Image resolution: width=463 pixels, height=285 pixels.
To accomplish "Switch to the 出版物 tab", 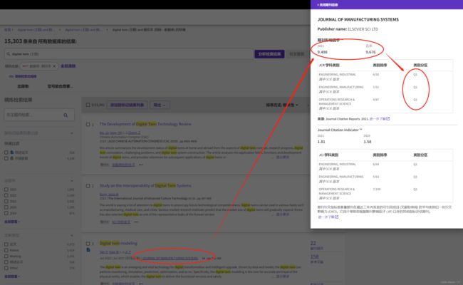I will [23, 86].
